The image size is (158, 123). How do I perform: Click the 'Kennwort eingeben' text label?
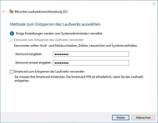[28, 54]
